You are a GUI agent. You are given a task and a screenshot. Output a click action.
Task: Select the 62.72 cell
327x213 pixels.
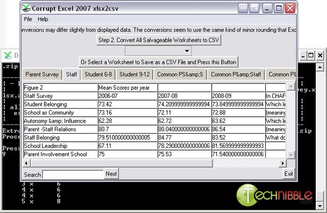point(185,121)
